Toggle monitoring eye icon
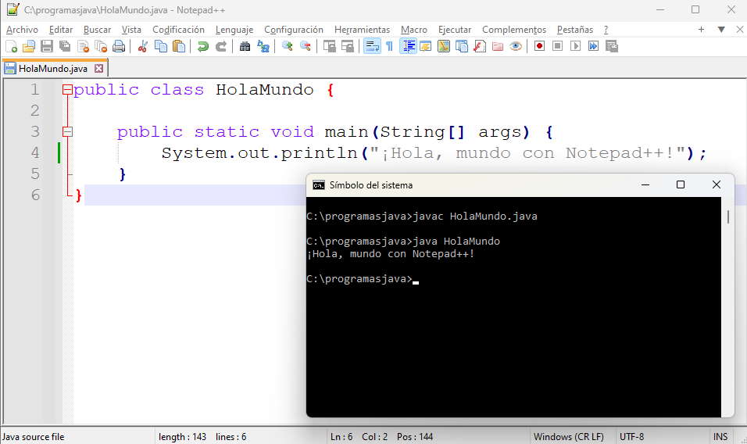 coord(516,46)
